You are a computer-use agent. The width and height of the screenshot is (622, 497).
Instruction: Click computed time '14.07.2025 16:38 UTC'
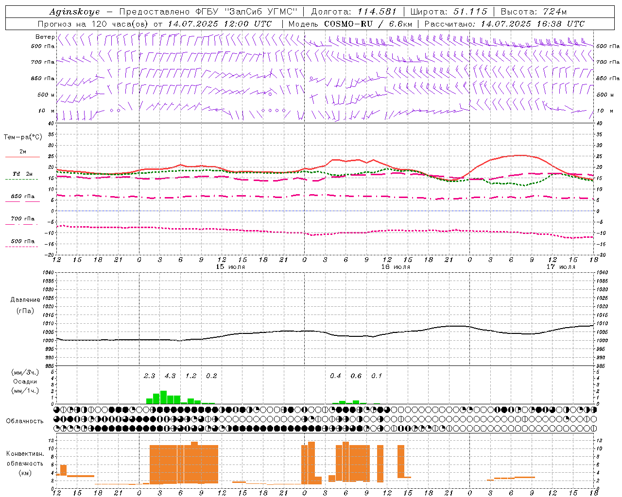click(x=533, y=24)
